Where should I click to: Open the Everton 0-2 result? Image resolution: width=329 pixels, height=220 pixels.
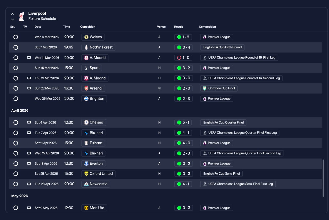pos(183,164)
